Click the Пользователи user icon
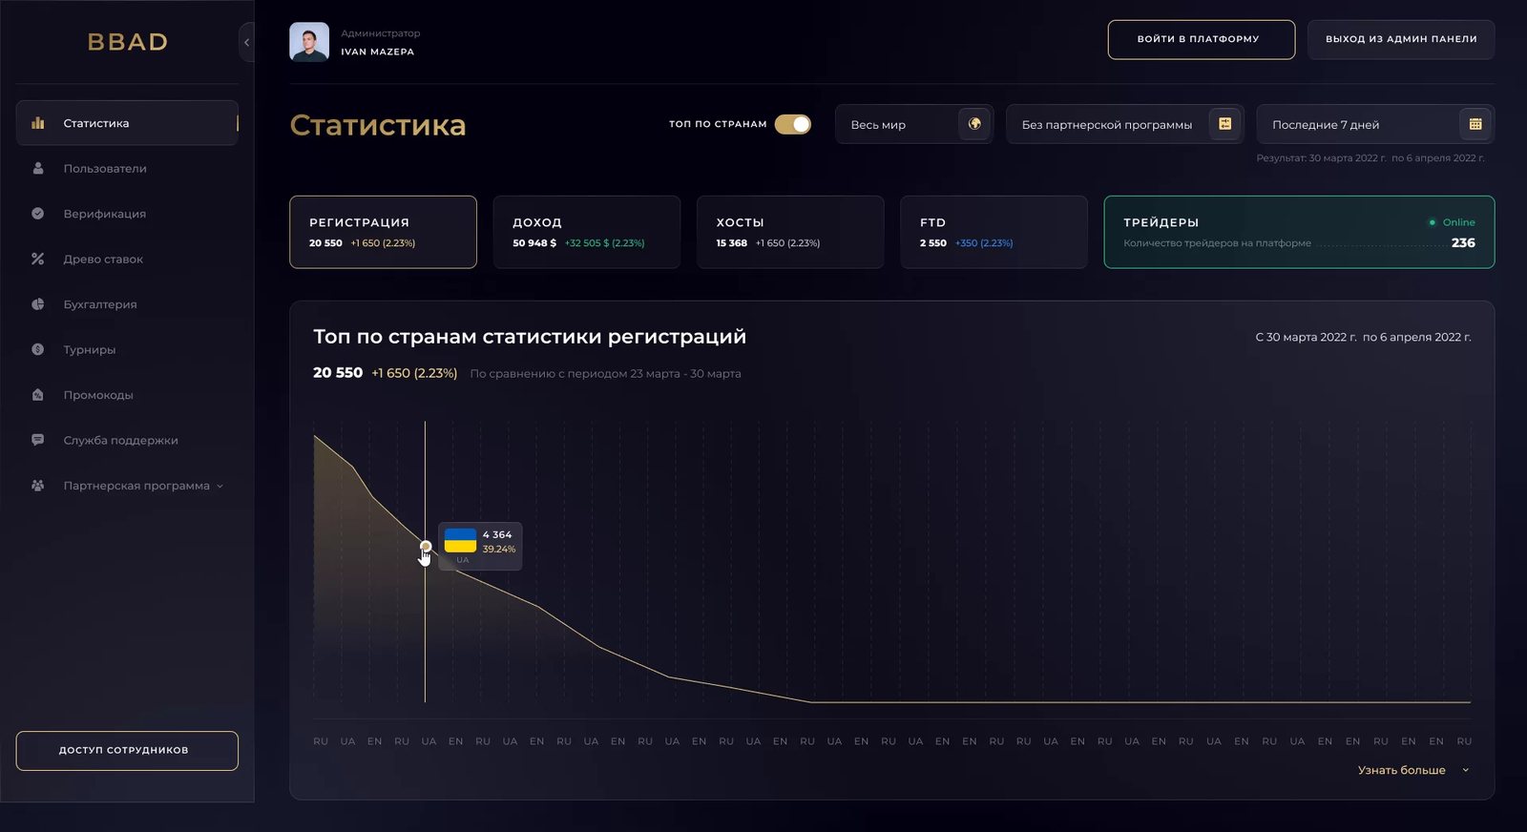Viewport: 1527px width, 832px height. pyautogui.click(x=38, y=168)
